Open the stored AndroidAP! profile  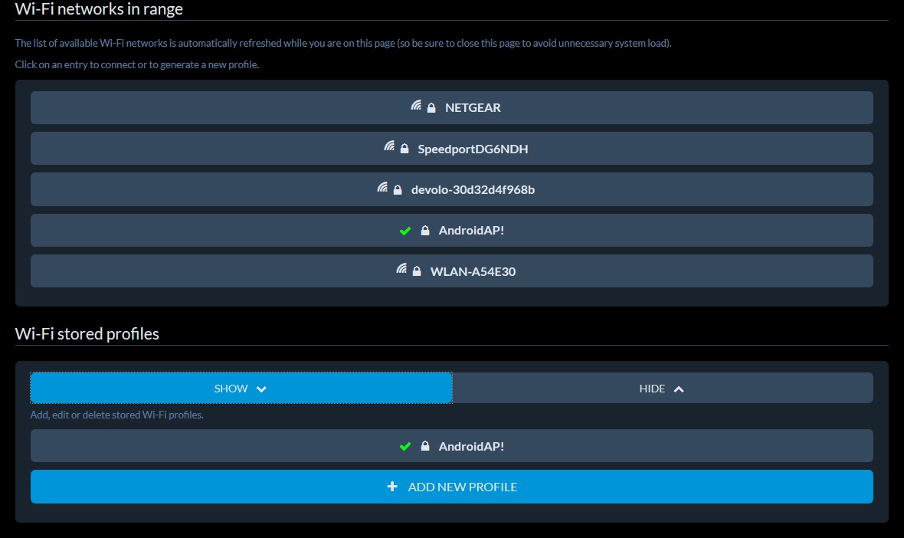coord(451,446)
